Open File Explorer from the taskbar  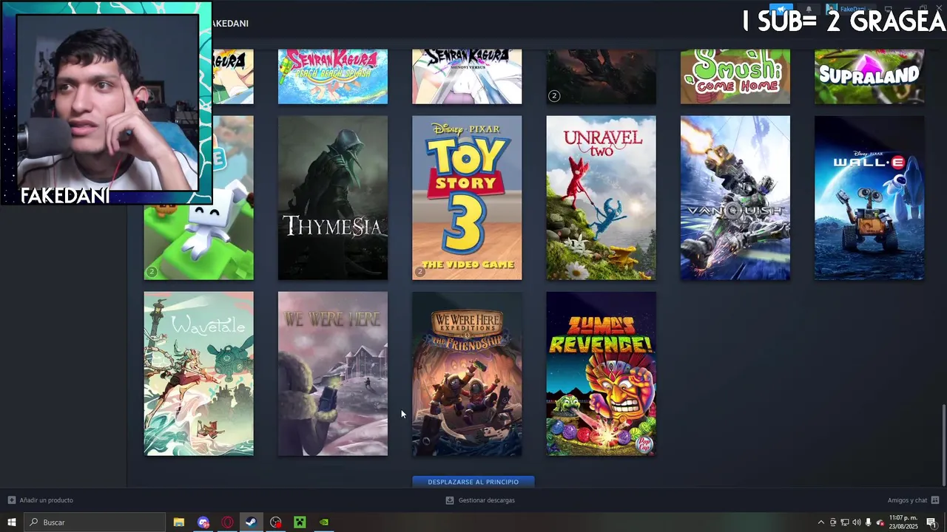(179, 522)
